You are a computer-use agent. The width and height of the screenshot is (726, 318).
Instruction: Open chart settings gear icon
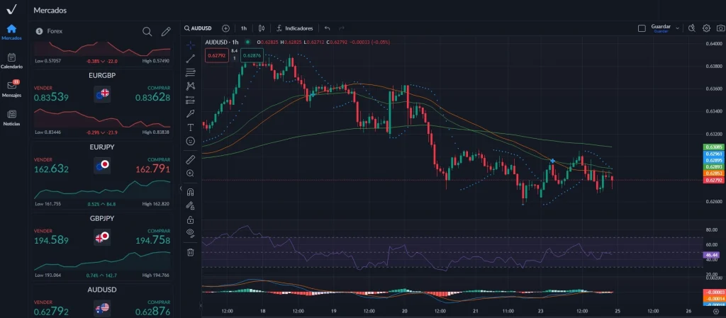point(707,28)
